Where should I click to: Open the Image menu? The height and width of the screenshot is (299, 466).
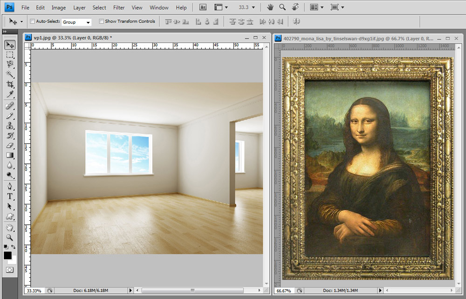coord(59,7)
